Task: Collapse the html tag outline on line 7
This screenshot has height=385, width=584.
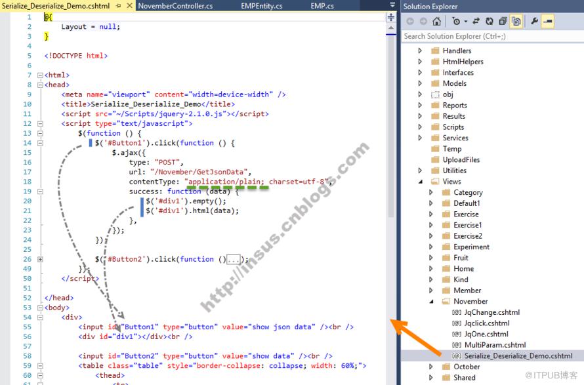Action: tap(40, 75)
